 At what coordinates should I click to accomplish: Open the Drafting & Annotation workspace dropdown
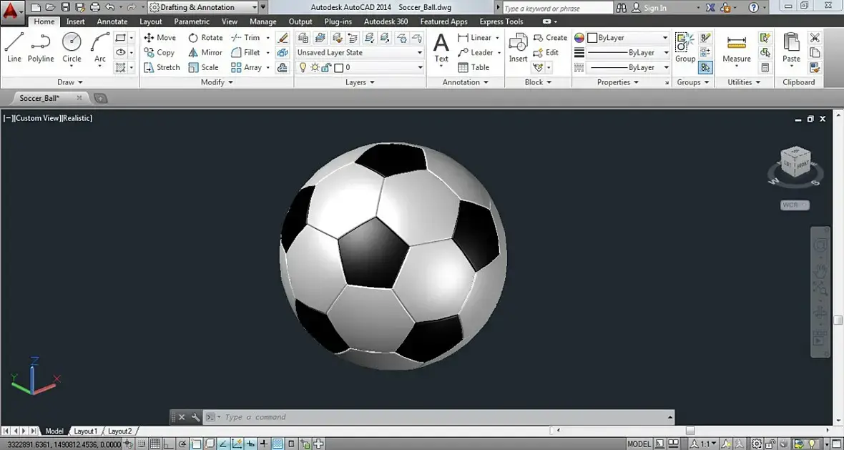(x=203, y=7)
